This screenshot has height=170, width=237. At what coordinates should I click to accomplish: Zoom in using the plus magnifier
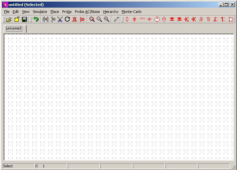tap(107, 20)
